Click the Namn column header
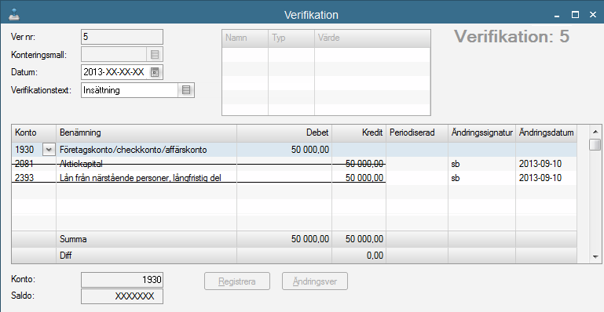The width and height of the screenshot is (604, 312). (245, 38)
